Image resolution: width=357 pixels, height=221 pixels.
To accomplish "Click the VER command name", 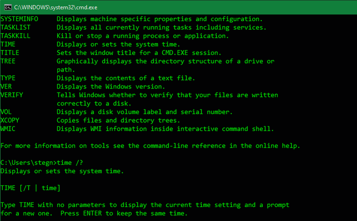I will coord(6,87).
